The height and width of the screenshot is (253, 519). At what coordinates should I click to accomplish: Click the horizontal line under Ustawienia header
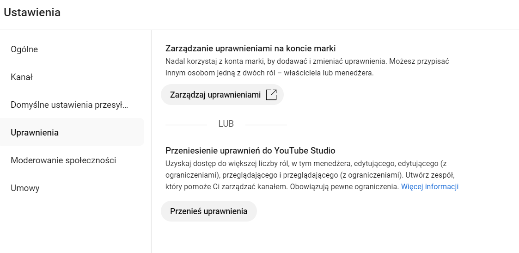[260, 30]
